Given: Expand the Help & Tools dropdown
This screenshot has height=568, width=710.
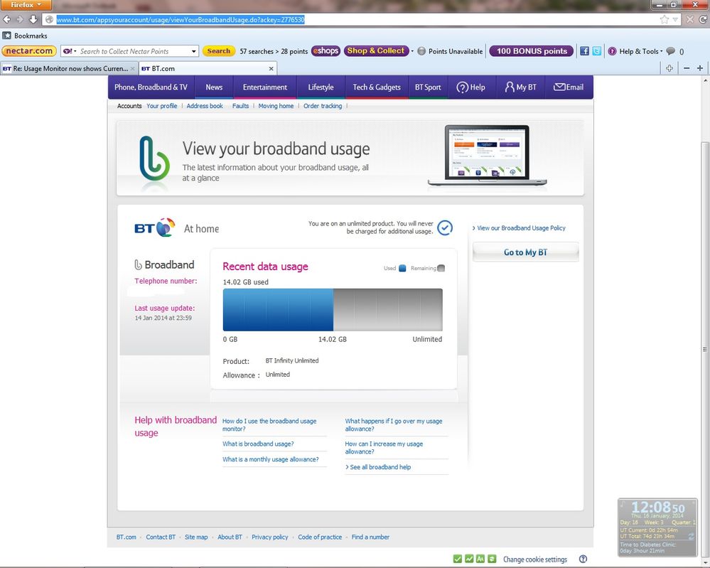Looking at the screenshot, I should pos(635,51).
